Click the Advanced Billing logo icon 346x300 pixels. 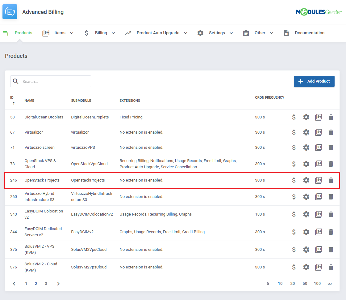[x=10, y=12]
